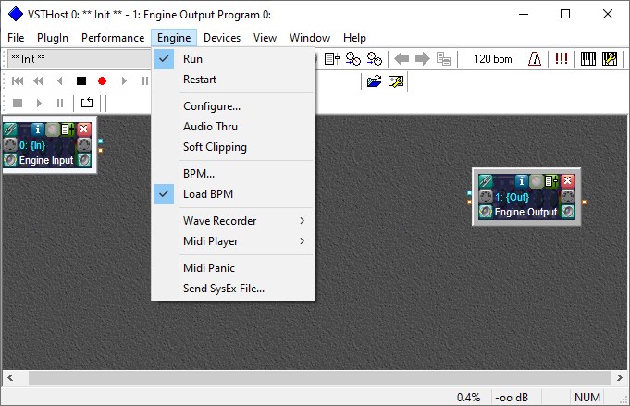Open the Help menu
The width and height of the screenshot is (630, 406).
pos(354,38)
